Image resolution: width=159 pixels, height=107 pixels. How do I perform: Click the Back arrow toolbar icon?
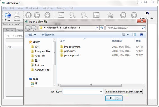click(37, 15)
